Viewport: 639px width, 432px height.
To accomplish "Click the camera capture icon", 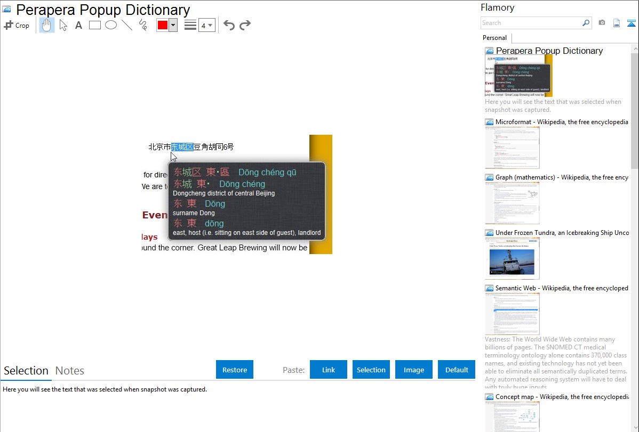I will click(x=602, y=23).
